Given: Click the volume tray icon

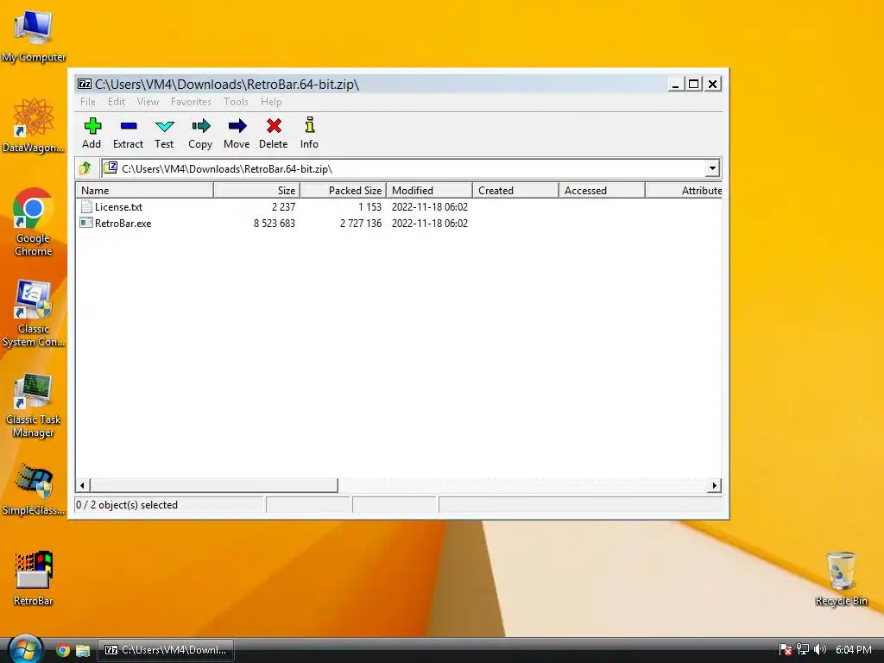Looking at the screenshot, I should [x=820, y=649].
